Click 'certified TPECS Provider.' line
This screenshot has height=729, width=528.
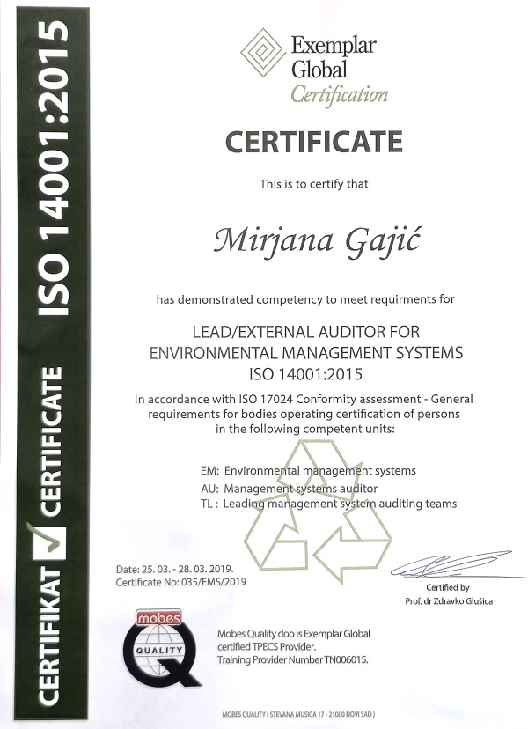(x=267, y=647)
